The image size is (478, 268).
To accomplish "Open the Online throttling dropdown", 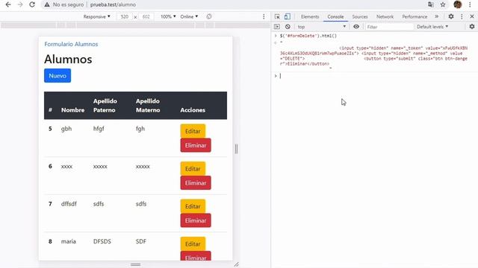I will tap(189, 16).
